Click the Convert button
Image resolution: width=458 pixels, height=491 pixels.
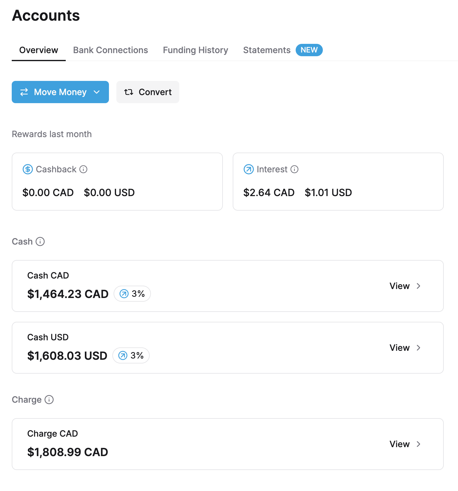pos(148,92)
